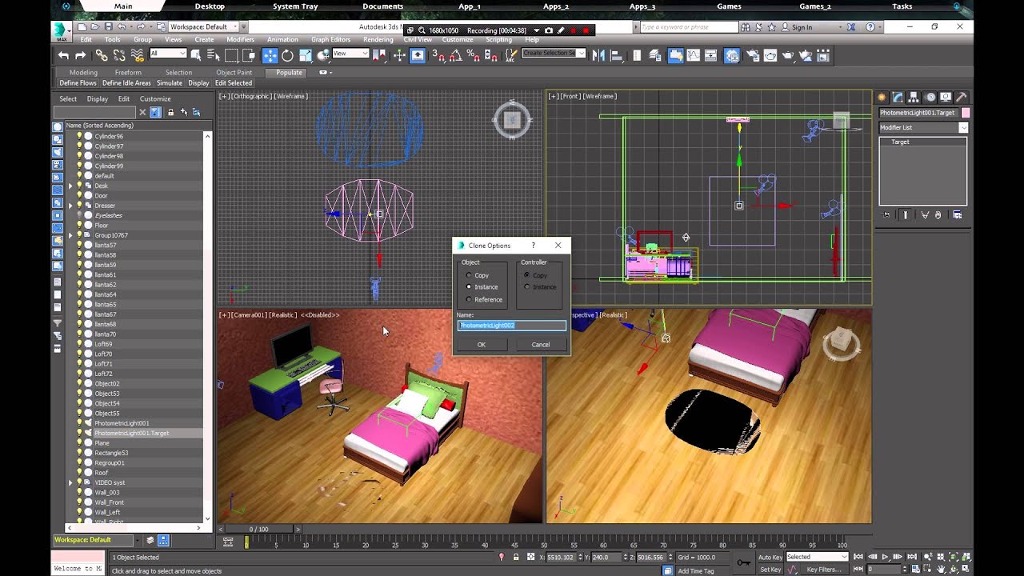Open the Motion command panel tab

930,97
